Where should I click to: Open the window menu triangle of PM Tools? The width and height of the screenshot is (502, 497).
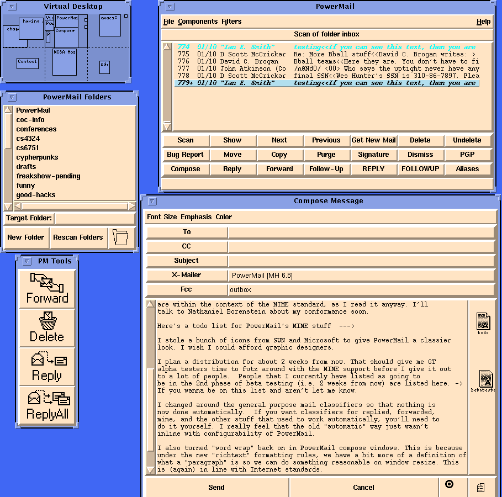click(25, 261)
